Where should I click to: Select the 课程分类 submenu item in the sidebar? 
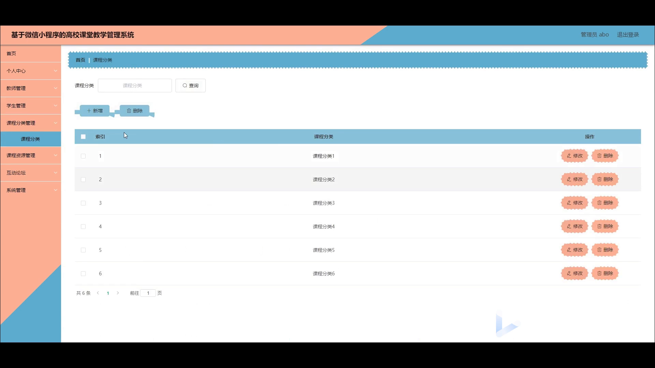[x=30, y=139]
